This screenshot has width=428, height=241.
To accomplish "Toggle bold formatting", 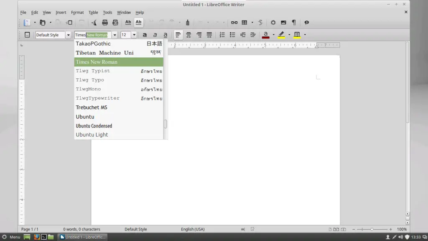I will 145,35.
